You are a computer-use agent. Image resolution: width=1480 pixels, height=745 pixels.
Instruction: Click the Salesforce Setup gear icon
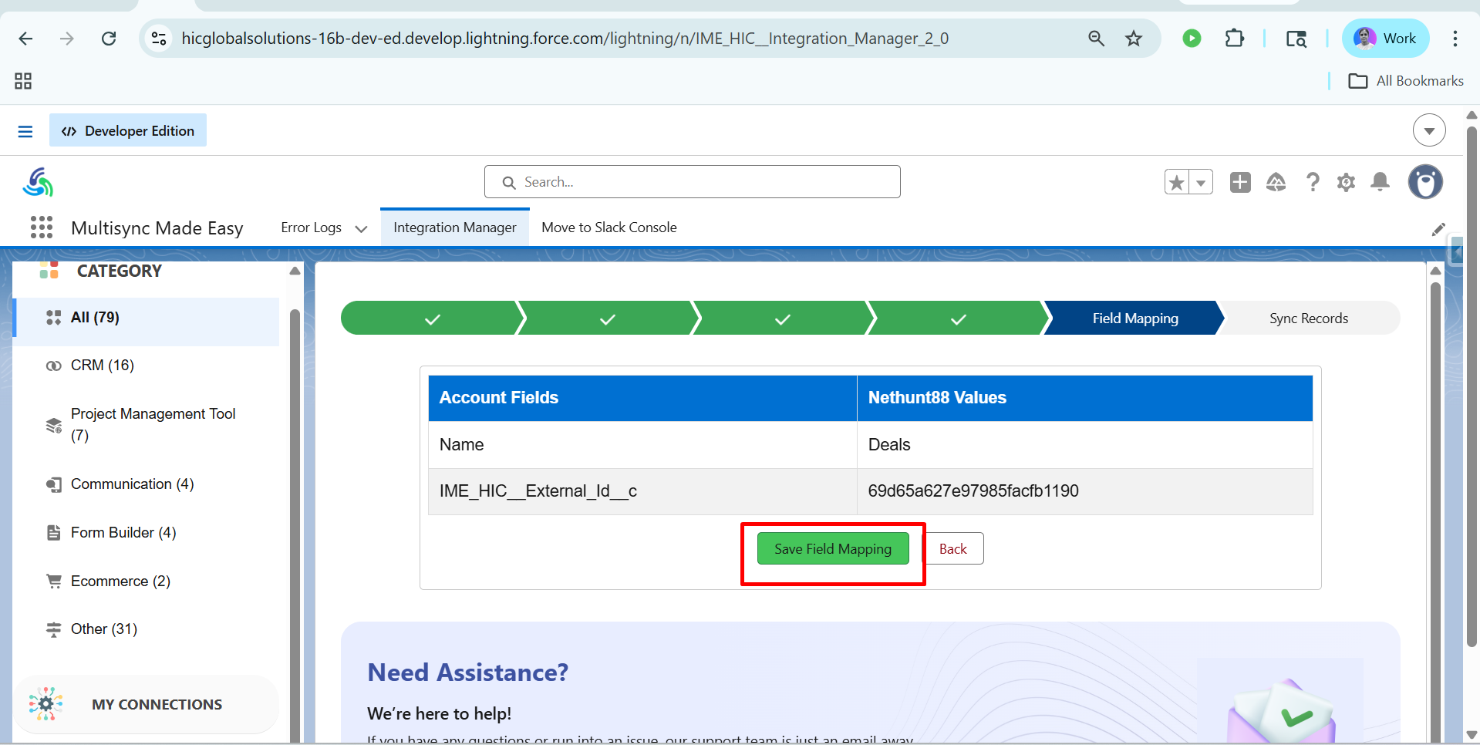tap(1346, 183)
